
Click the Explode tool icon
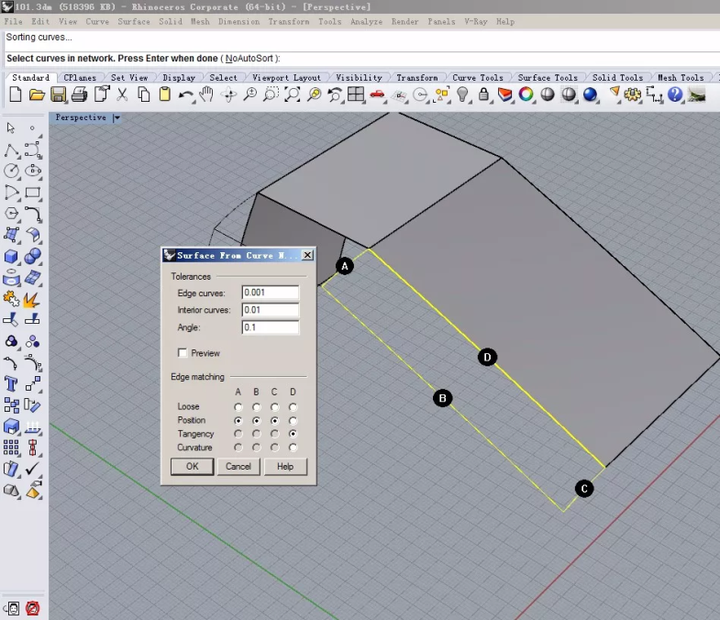tap(32, 298)
